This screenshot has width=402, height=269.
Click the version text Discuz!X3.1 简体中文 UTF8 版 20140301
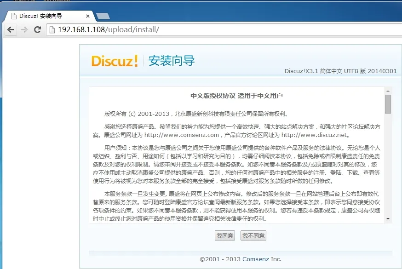tap(340, 71)
